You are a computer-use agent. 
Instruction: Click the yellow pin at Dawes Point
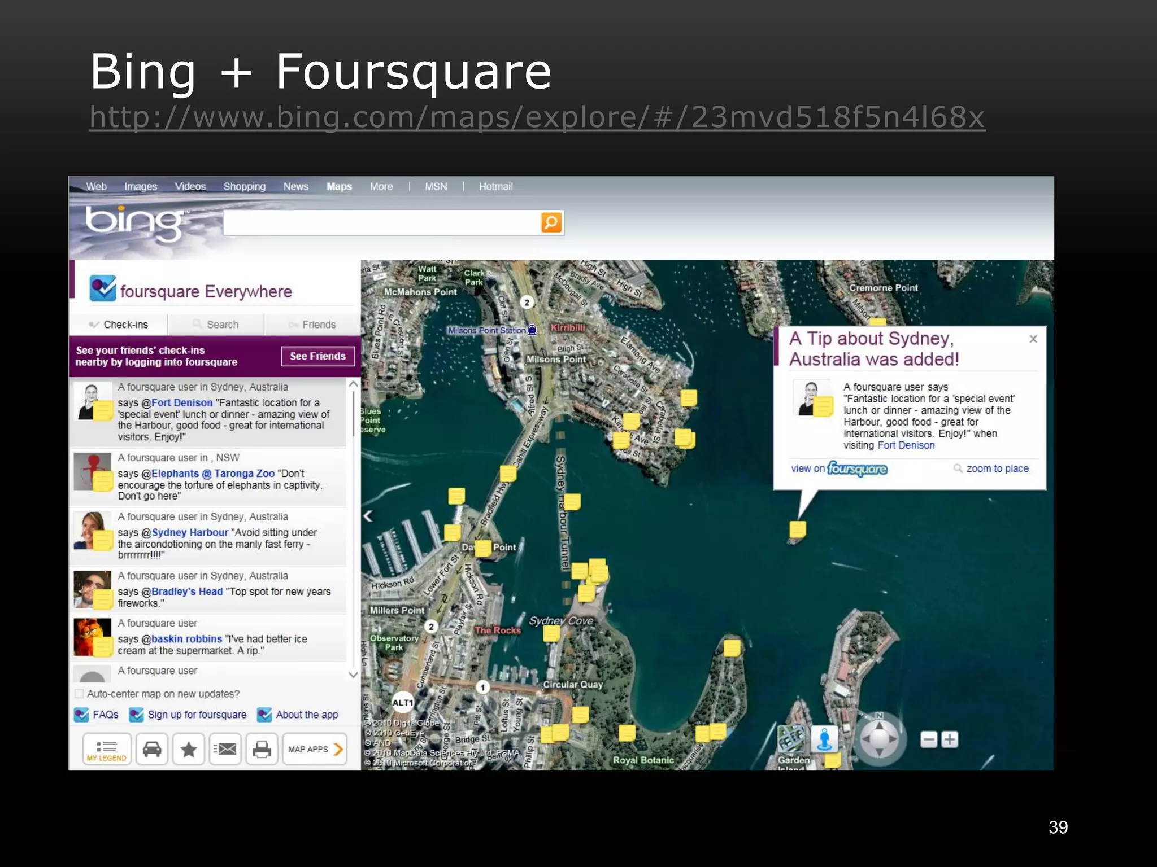tap(483, 548)
